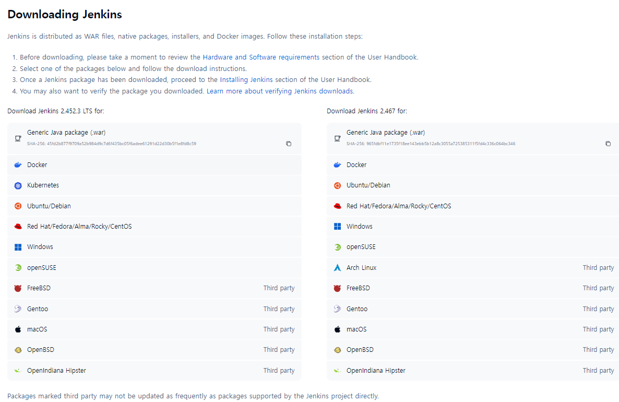The image size is (619, 402).
Task: Click the openSUSE icon under 2.452.3 LTS
Action: [x=18, y=268]
